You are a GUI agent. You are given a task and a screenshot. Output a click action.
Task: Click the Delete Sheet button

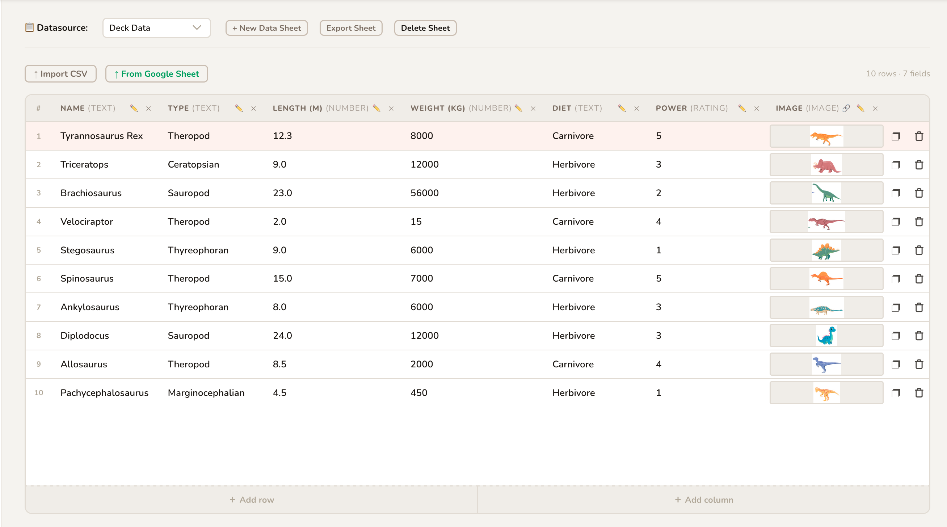[x=425, y=28]
